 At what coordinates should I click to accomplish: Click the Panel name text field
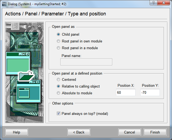[86, 62]
